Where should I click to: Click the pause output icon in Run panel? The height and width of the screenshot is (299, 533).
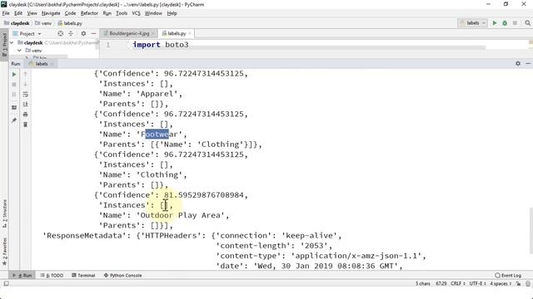pos(14,94)
